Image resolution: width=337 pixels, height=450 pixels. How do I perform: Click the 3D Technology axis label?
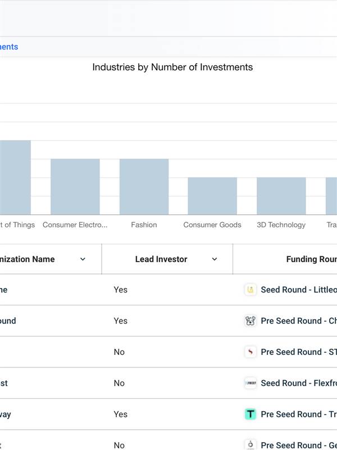pyautogui.click(x=281, y=224)
